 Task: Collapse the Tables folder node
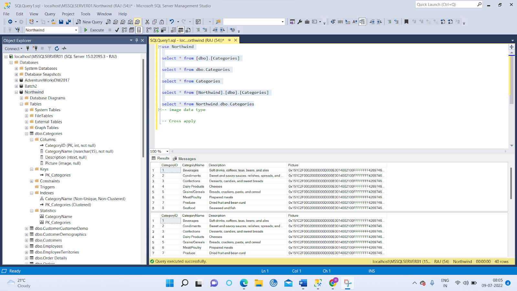pyautogui.click(x=21, y=104)
